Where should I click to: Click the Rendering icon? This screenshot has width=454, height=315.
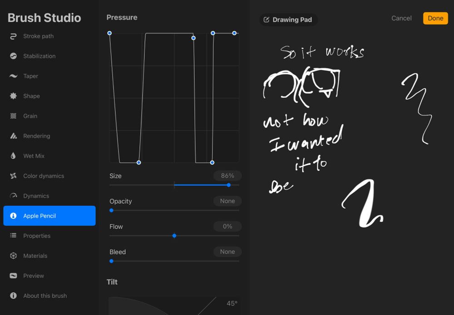coord(13,136)
